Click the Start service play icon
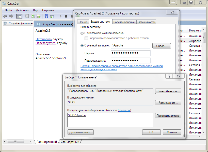208x152 pixels. tap(60, 16)
